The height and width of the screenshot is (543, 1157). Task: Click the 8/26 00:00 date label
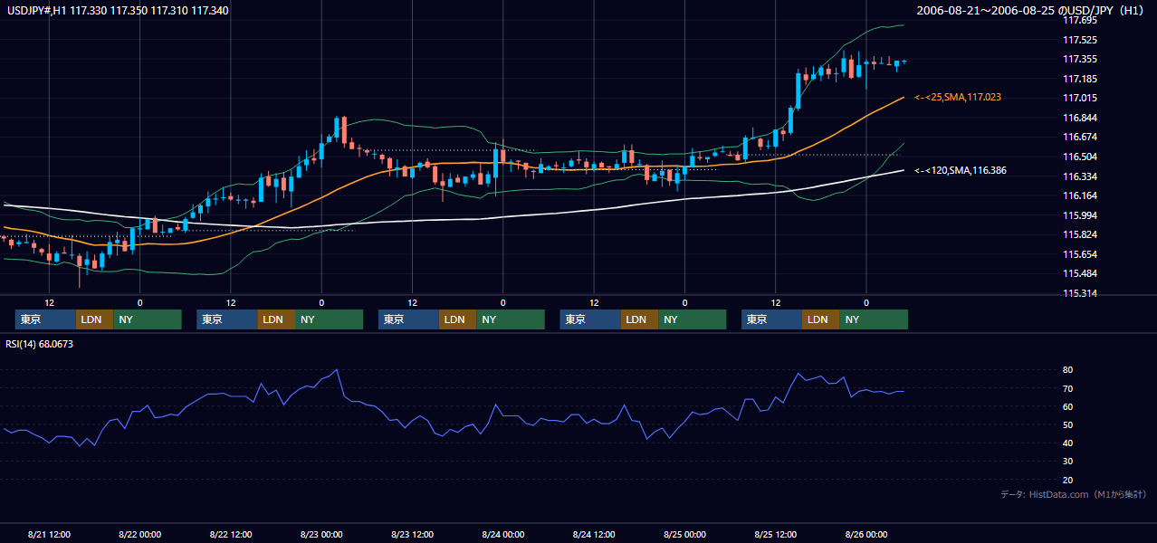click(865, 534)
